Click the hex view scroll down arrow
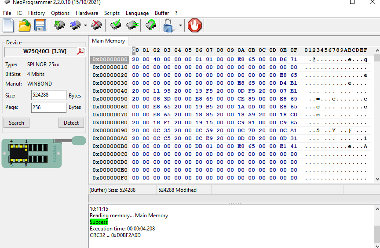380x248 pixels. point(377,179)
